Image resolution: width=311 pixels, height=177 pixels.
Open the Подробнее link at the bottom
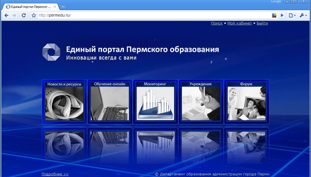[55, 174]
